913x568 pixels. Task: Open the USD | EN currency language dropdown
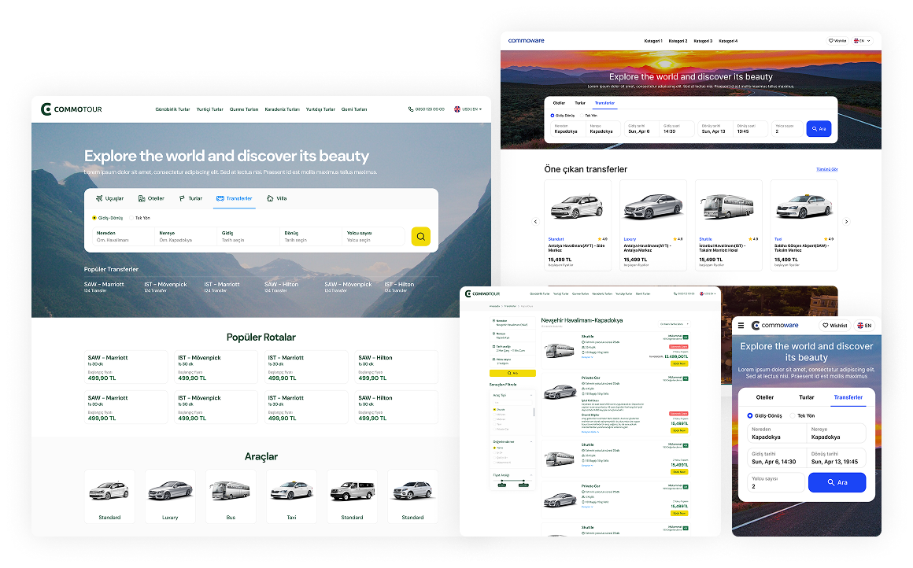pos(468,109)
